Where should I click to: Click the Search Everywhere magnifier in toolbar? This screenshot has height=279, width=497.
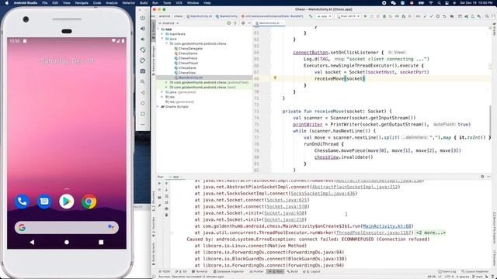pos(487,16)
